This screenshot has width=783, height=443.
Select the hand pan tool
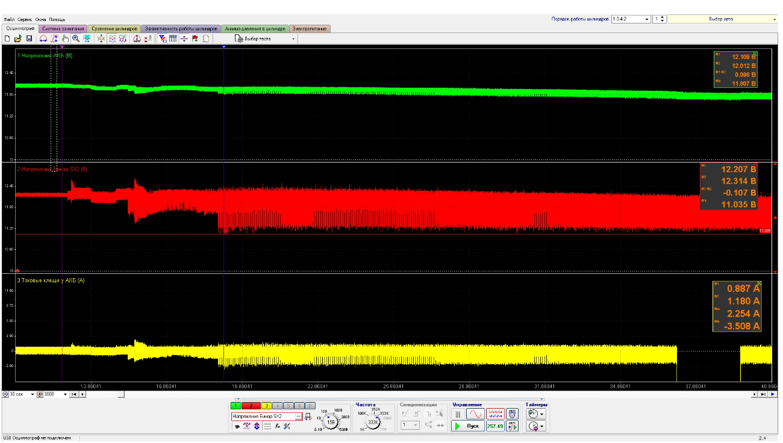pos(65,39)
